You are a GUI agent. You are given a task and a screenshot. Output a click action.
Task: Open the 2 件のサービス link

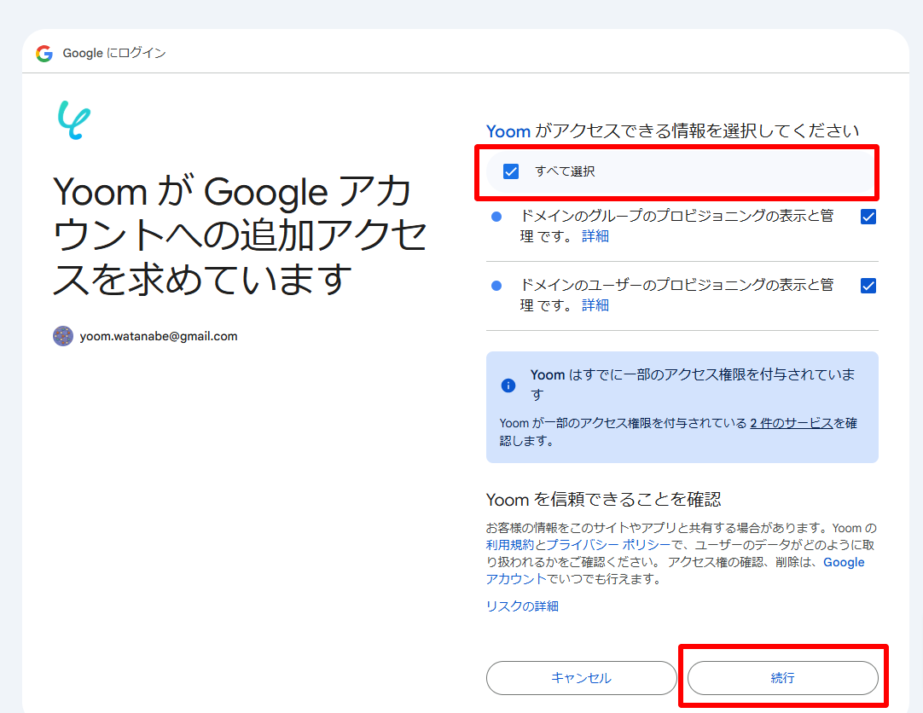click(791, 423)
